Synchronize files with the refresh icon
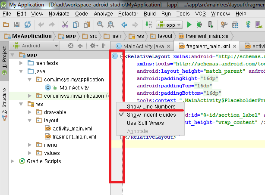Screen dimensions: 265x195 pyautogui.click(x=28, y=25)
